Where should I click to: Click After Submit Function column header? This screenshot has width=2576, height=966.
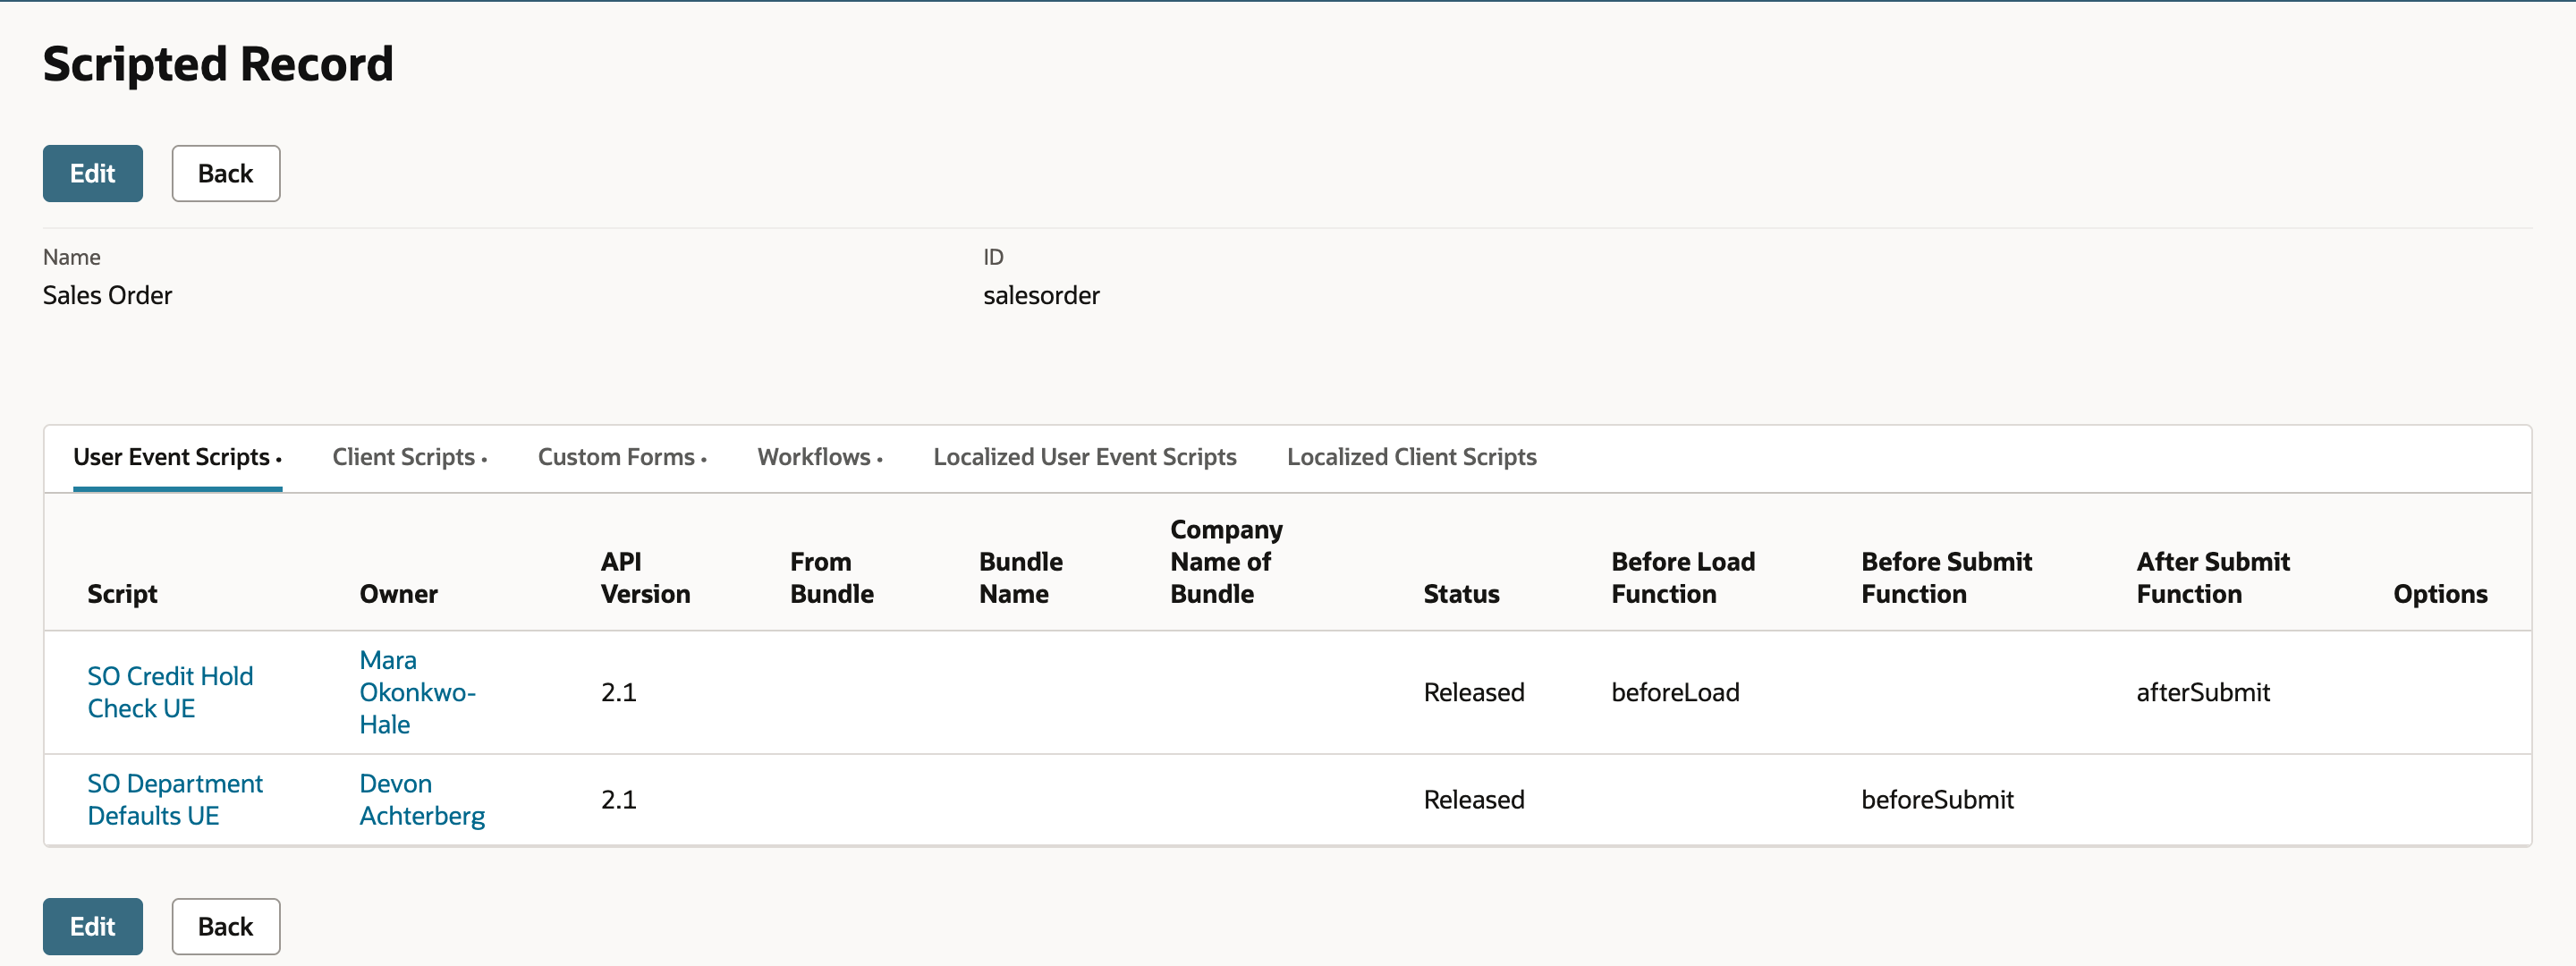(2213, 578)
